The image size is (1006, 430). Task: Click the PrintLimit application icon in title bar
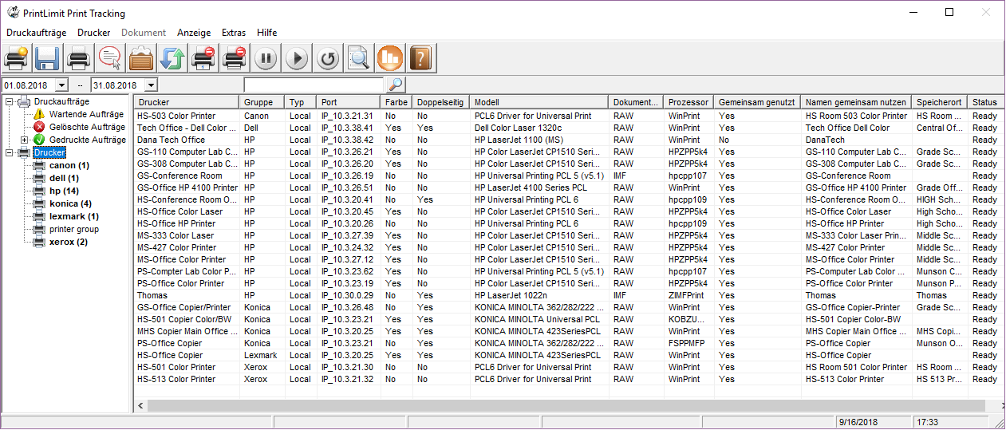tap(13, 13)
